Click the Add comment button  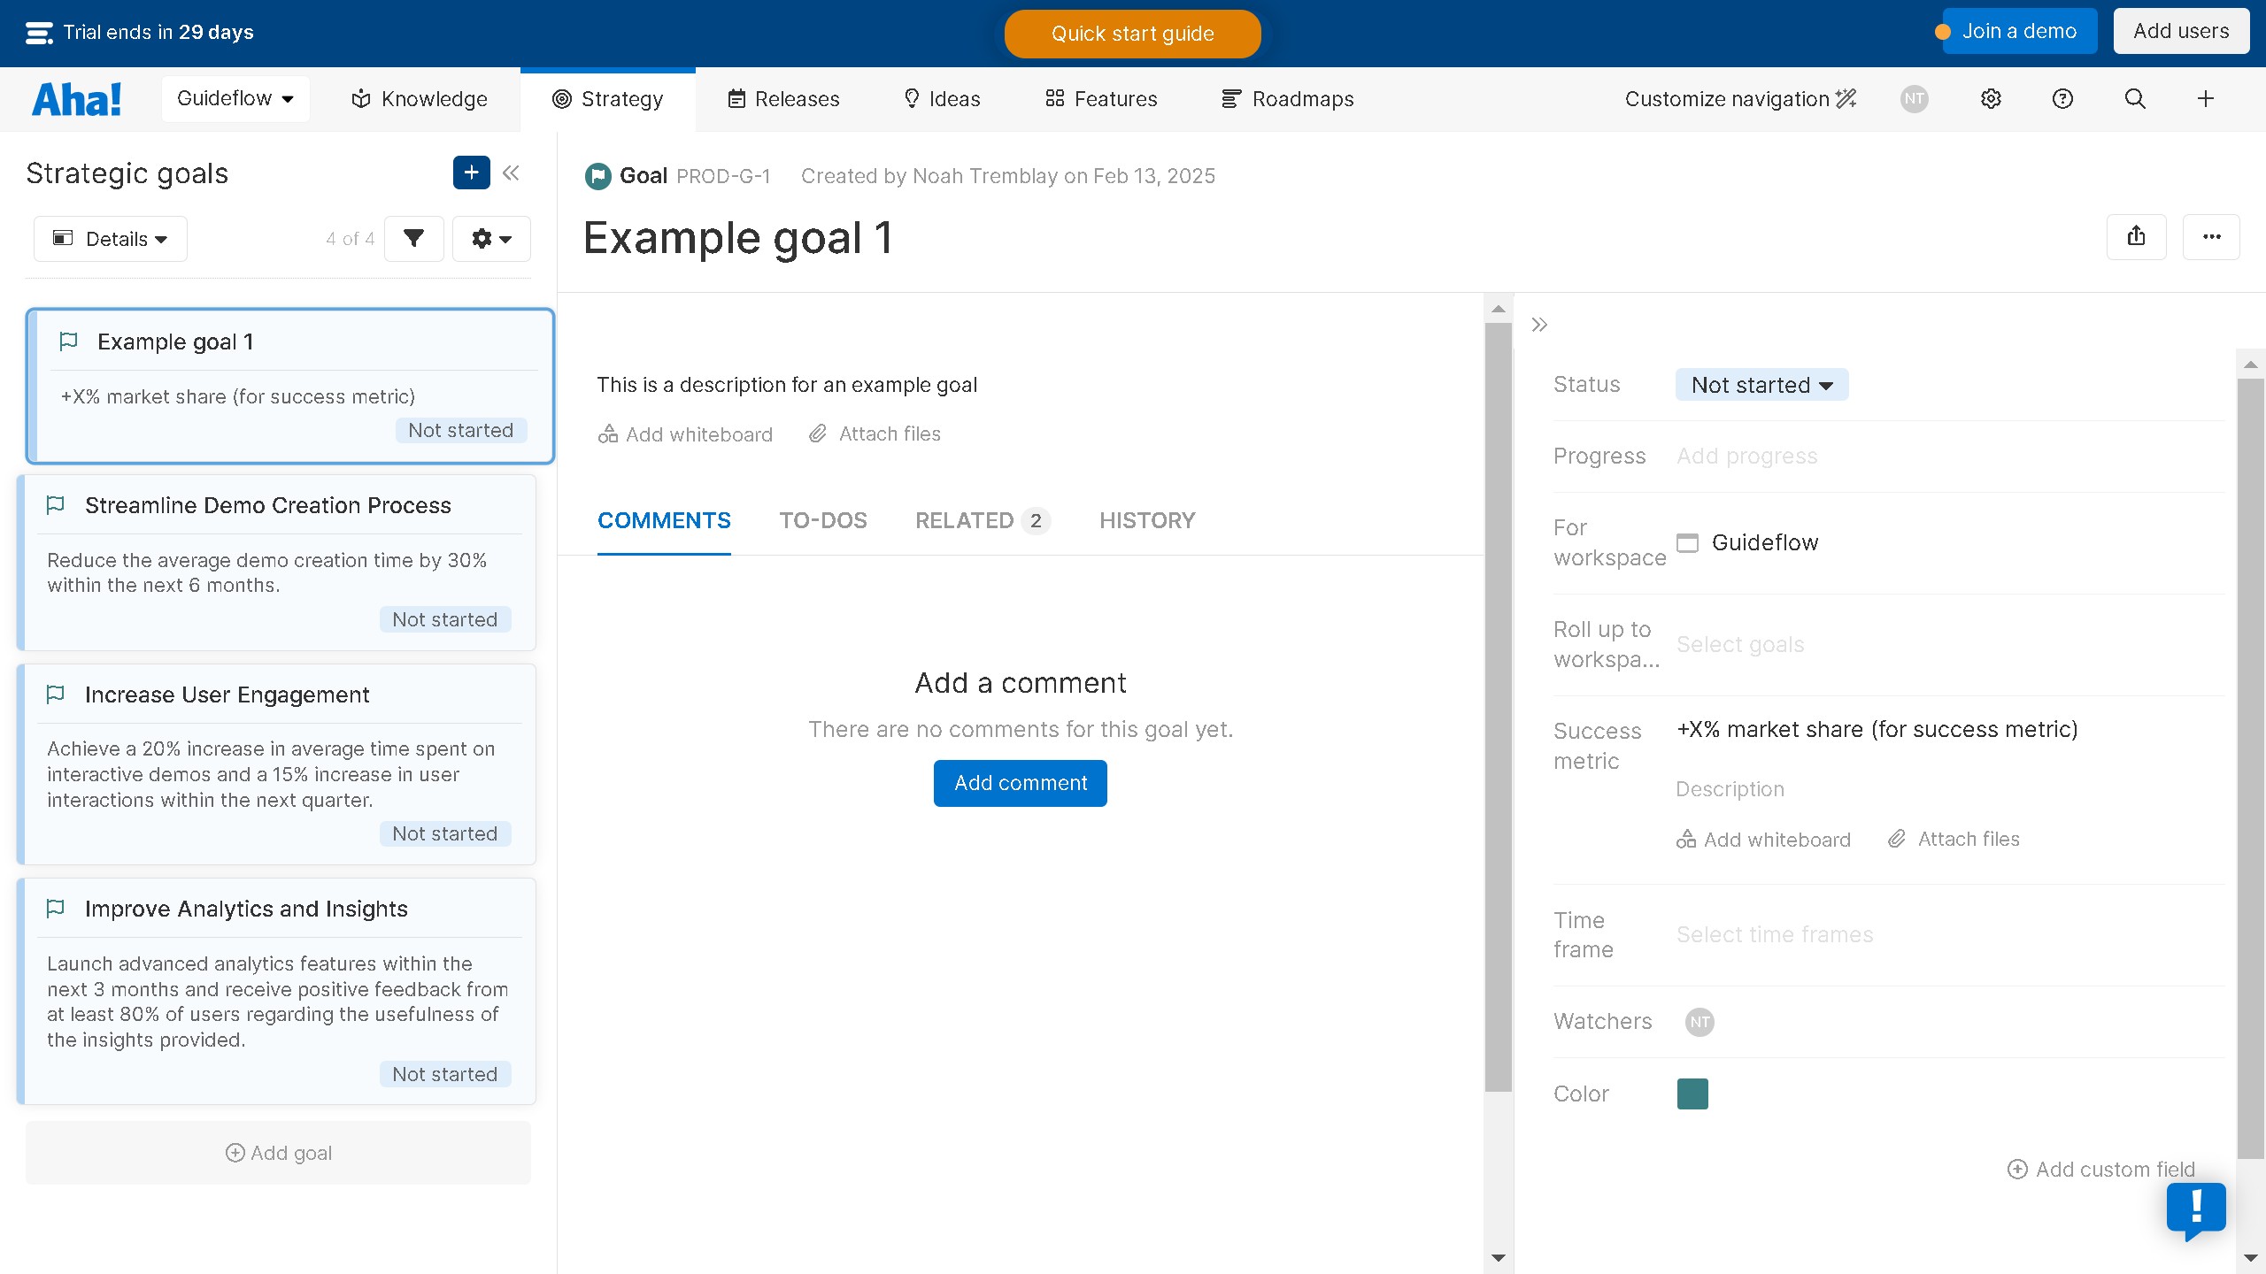coord(1020,783)
